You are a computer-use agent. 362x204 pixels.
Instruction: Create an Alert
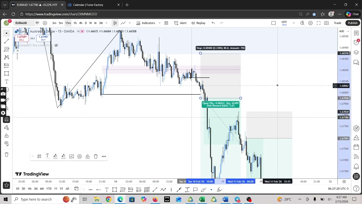point(180,23)
